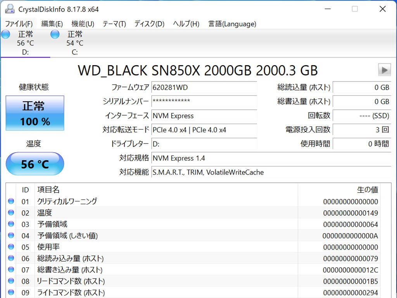Click status orb for Critical Warning row
The image size is (397, 298).
11,201
